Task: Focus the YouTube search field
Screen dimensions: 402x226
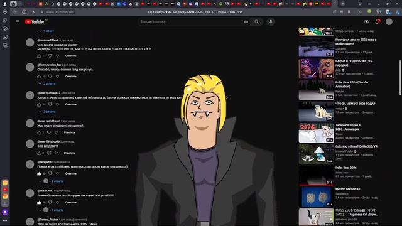Action: pos(191,22)
